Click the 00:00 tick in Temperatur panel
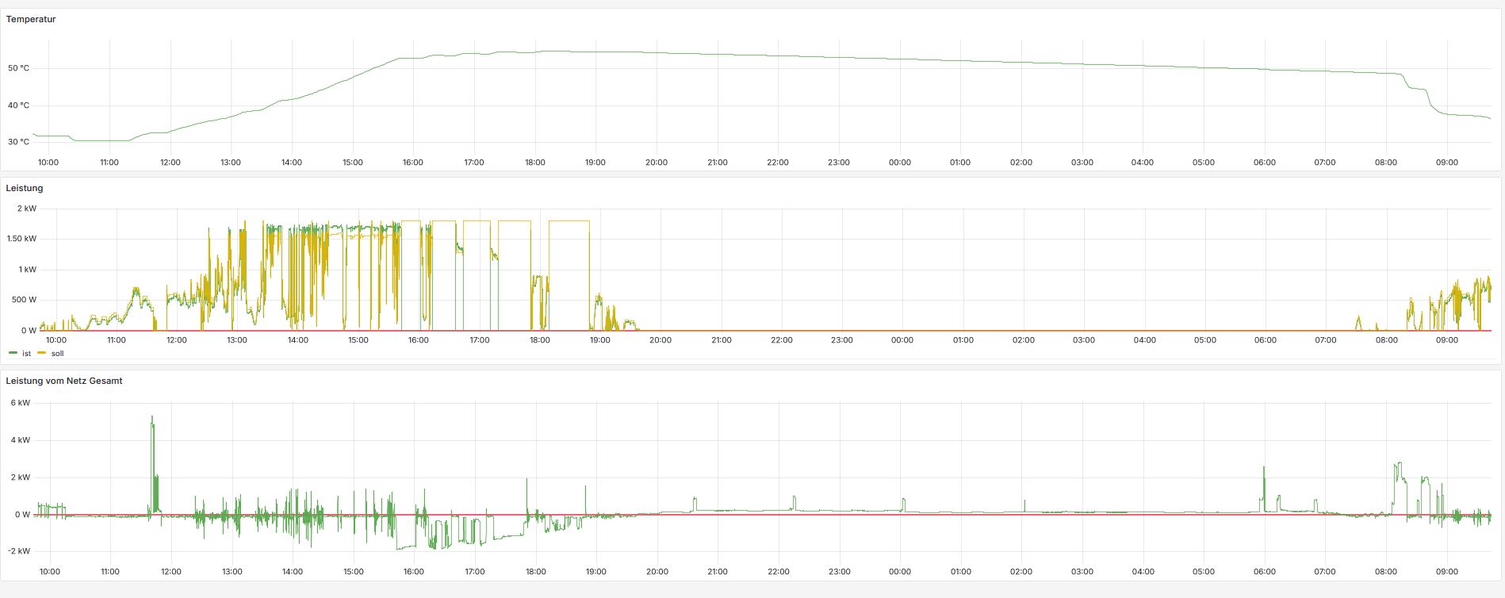Image resolution: width=1505 pixels, height=598 pixels. click(899, 163)
